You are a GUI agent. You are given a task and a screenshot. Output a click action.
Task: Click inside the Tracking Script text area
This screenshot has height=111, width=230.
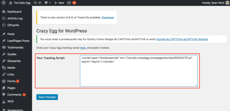tap(139, 71)
